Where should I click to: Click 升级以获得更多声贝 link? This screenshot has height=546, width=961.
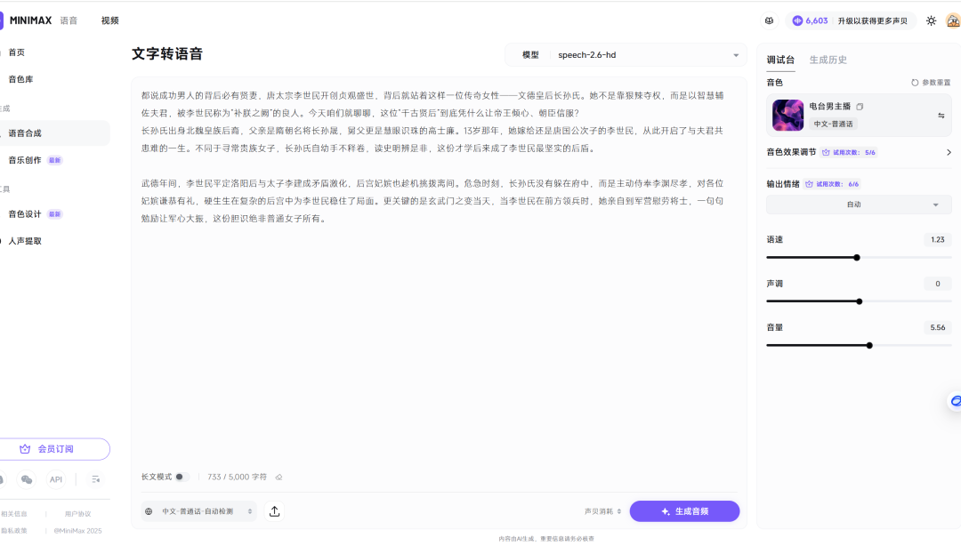(x=873, y=20)
